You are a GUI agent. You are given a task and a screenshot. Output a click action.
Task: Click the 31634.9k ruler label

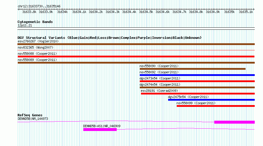tap(213, 12)
